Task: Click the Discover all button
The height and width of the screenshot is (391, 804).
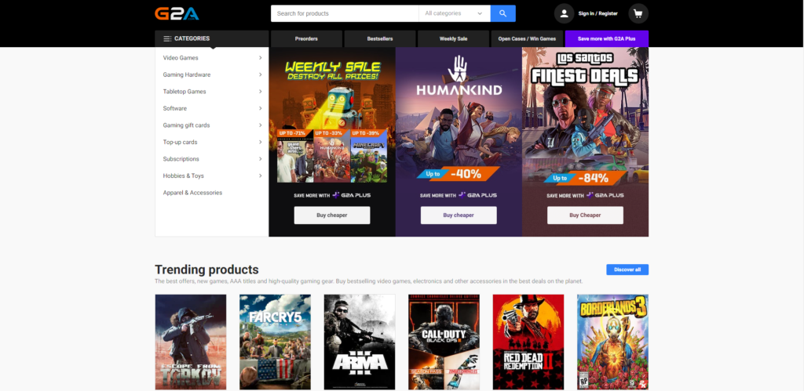Action: click(x=627, y=270)
